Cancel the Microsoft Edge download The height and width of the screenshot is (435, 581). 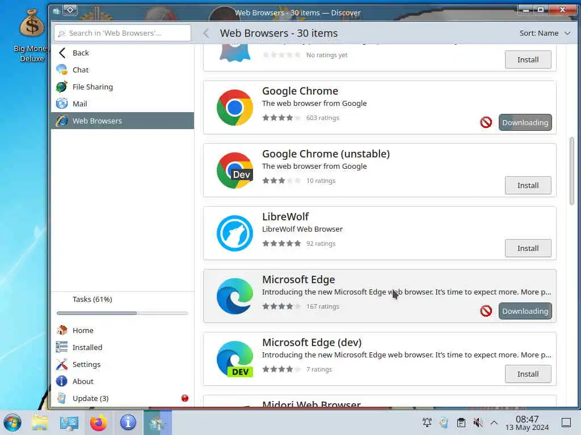[x=486, y=311]
